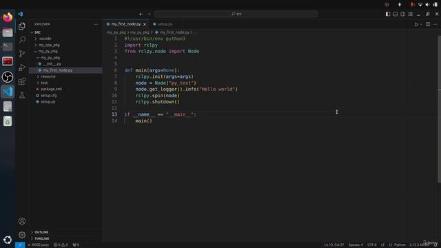Open the Testing flask view

[x=22, y=95]
